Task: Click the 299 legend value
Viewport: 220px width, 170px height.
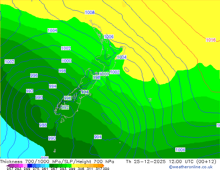Action: (72, 169)
